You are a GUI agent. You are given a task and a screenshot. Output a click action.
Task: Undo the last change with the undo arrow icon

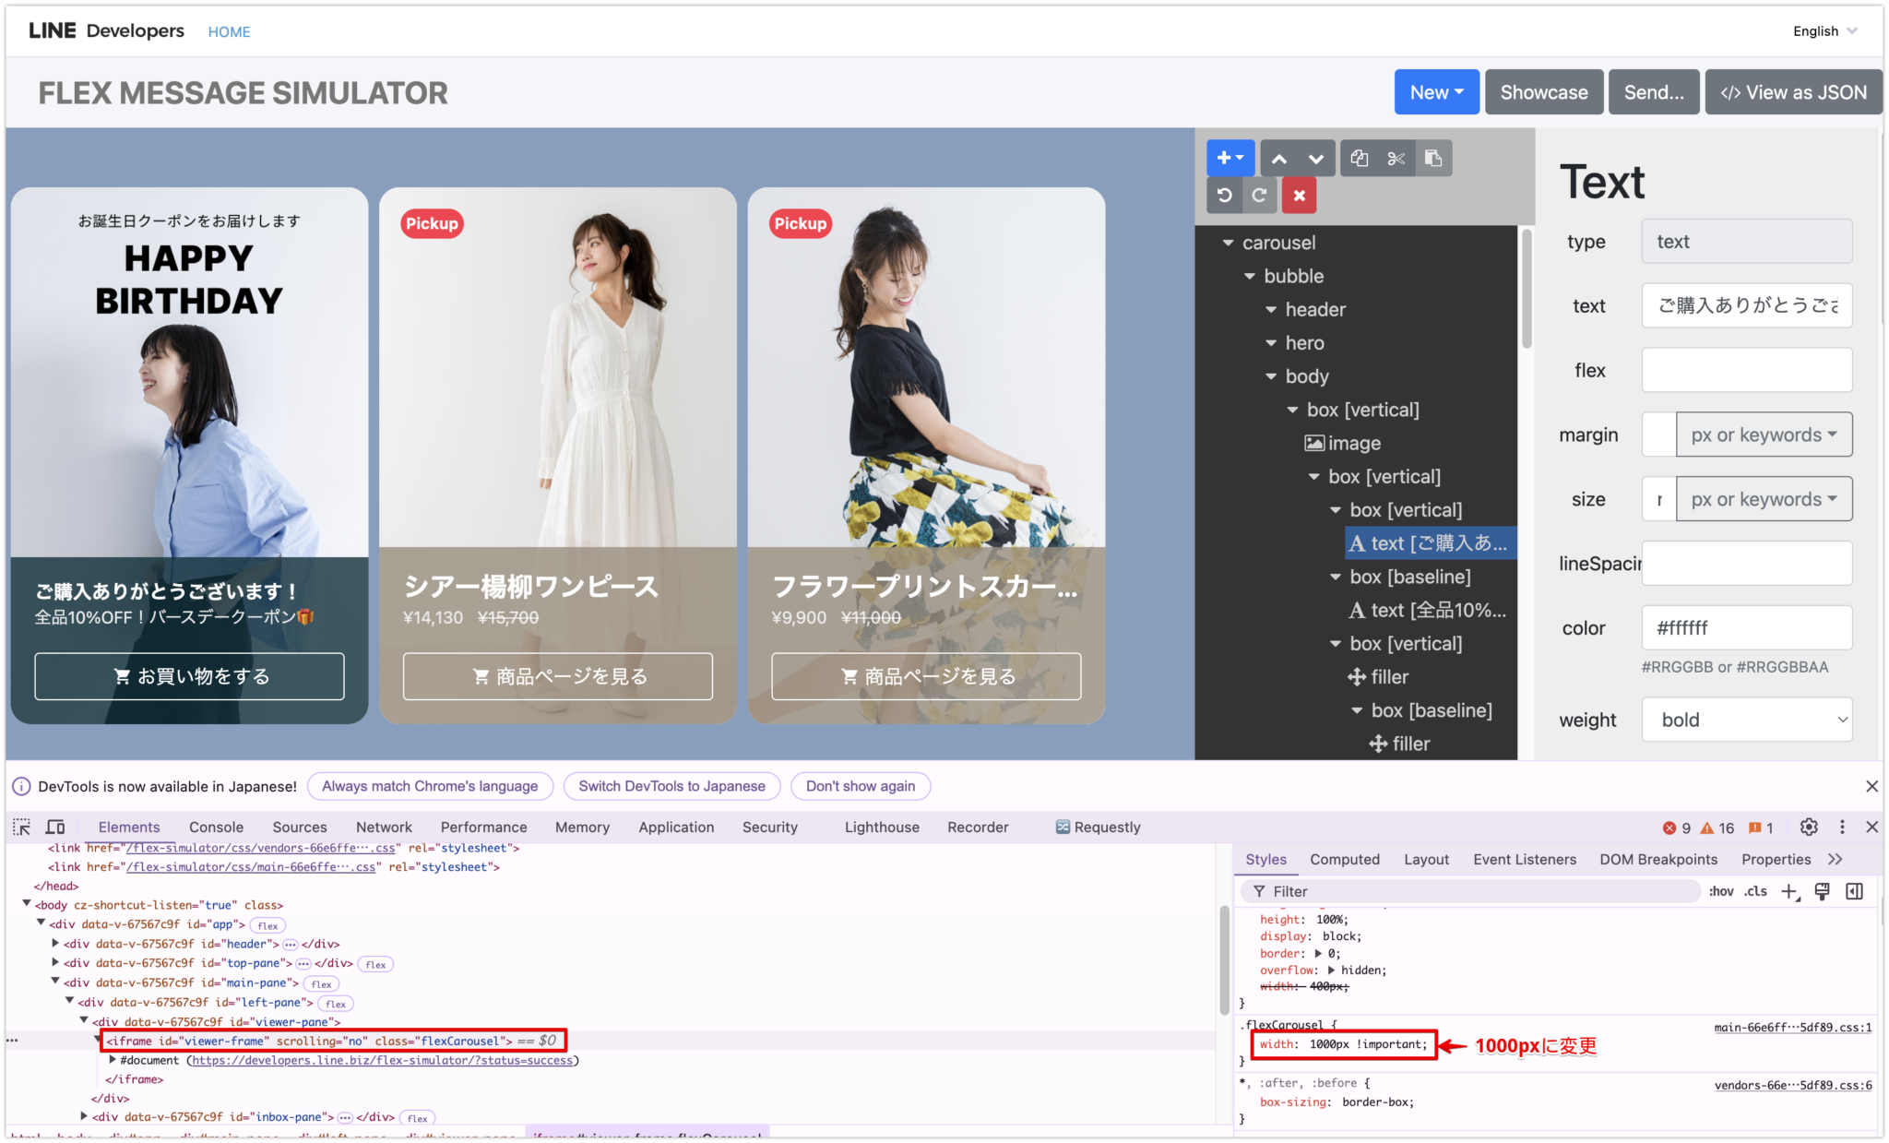coord(1224,195)
